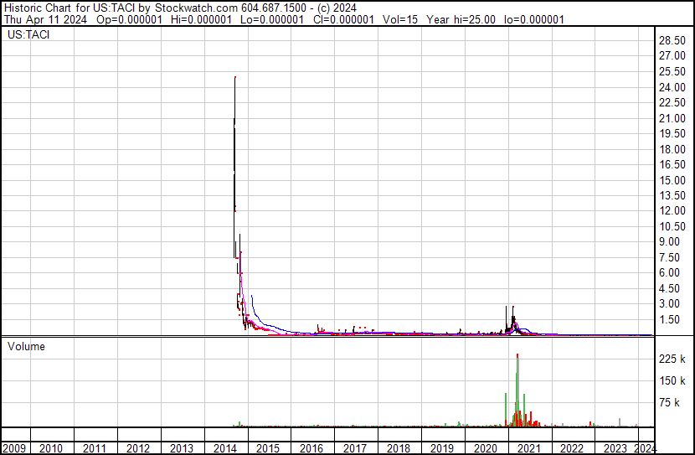Click the 1.50 price axis label
The width and height of the screenshot is (695, 455).
(x=669, y=320)
